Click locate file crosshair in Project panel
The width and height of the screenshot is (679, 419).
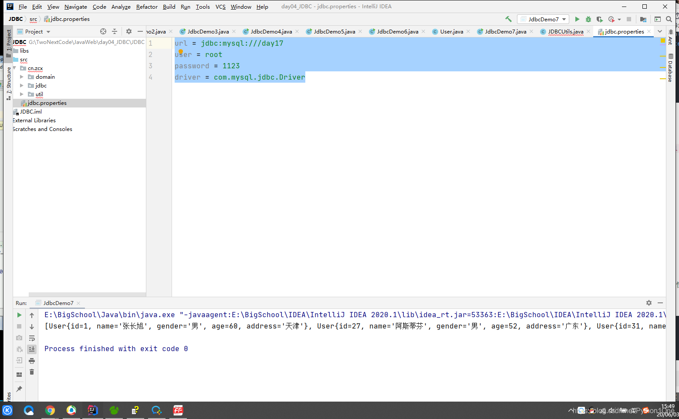click(103, 31)
